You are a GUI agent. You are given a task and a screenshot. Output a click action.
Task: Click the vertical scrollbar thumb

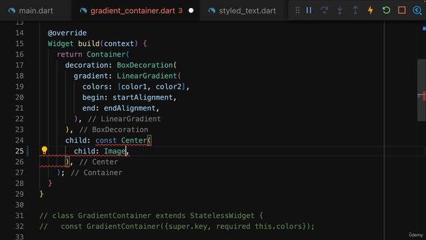point(421,90)
